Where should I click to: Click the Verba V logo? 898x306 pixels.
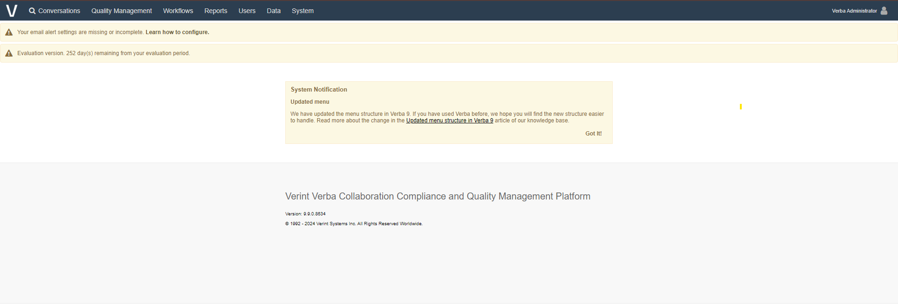point(12,11)
